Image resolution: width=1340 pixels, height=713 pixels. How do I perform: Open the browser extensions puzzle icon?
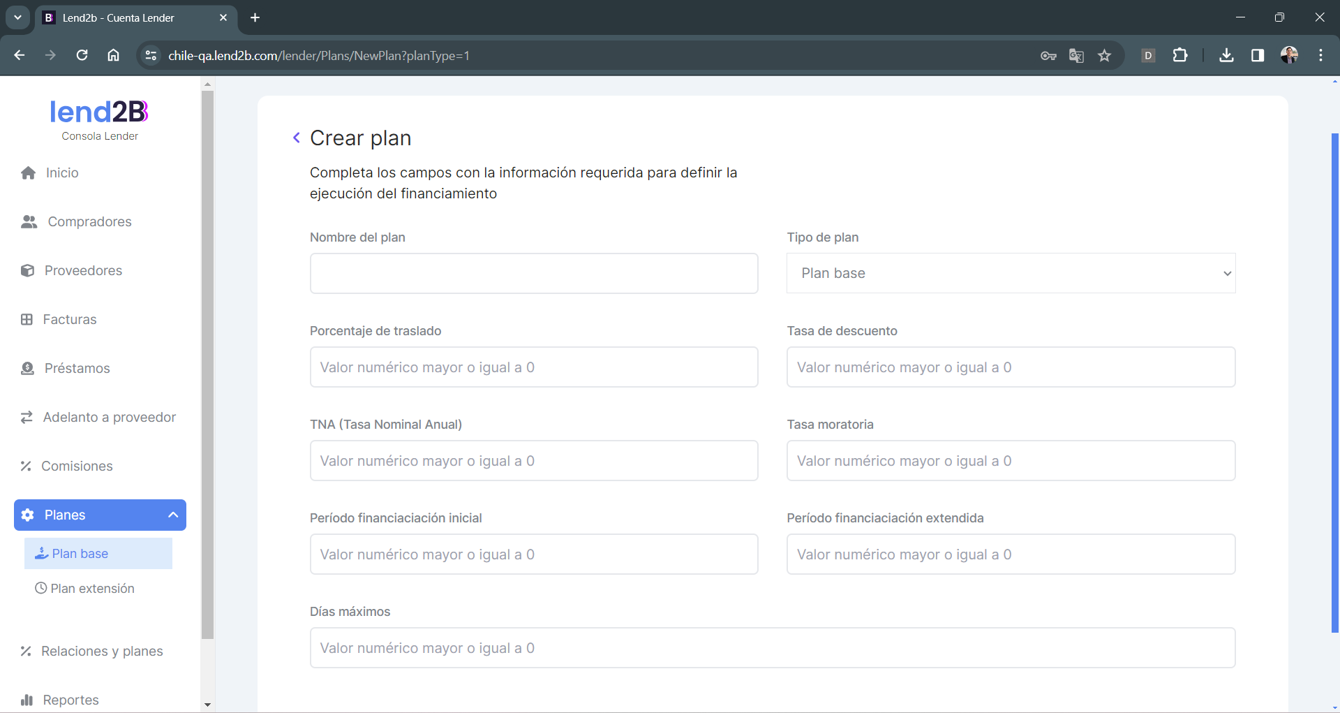pos(1180,56)
